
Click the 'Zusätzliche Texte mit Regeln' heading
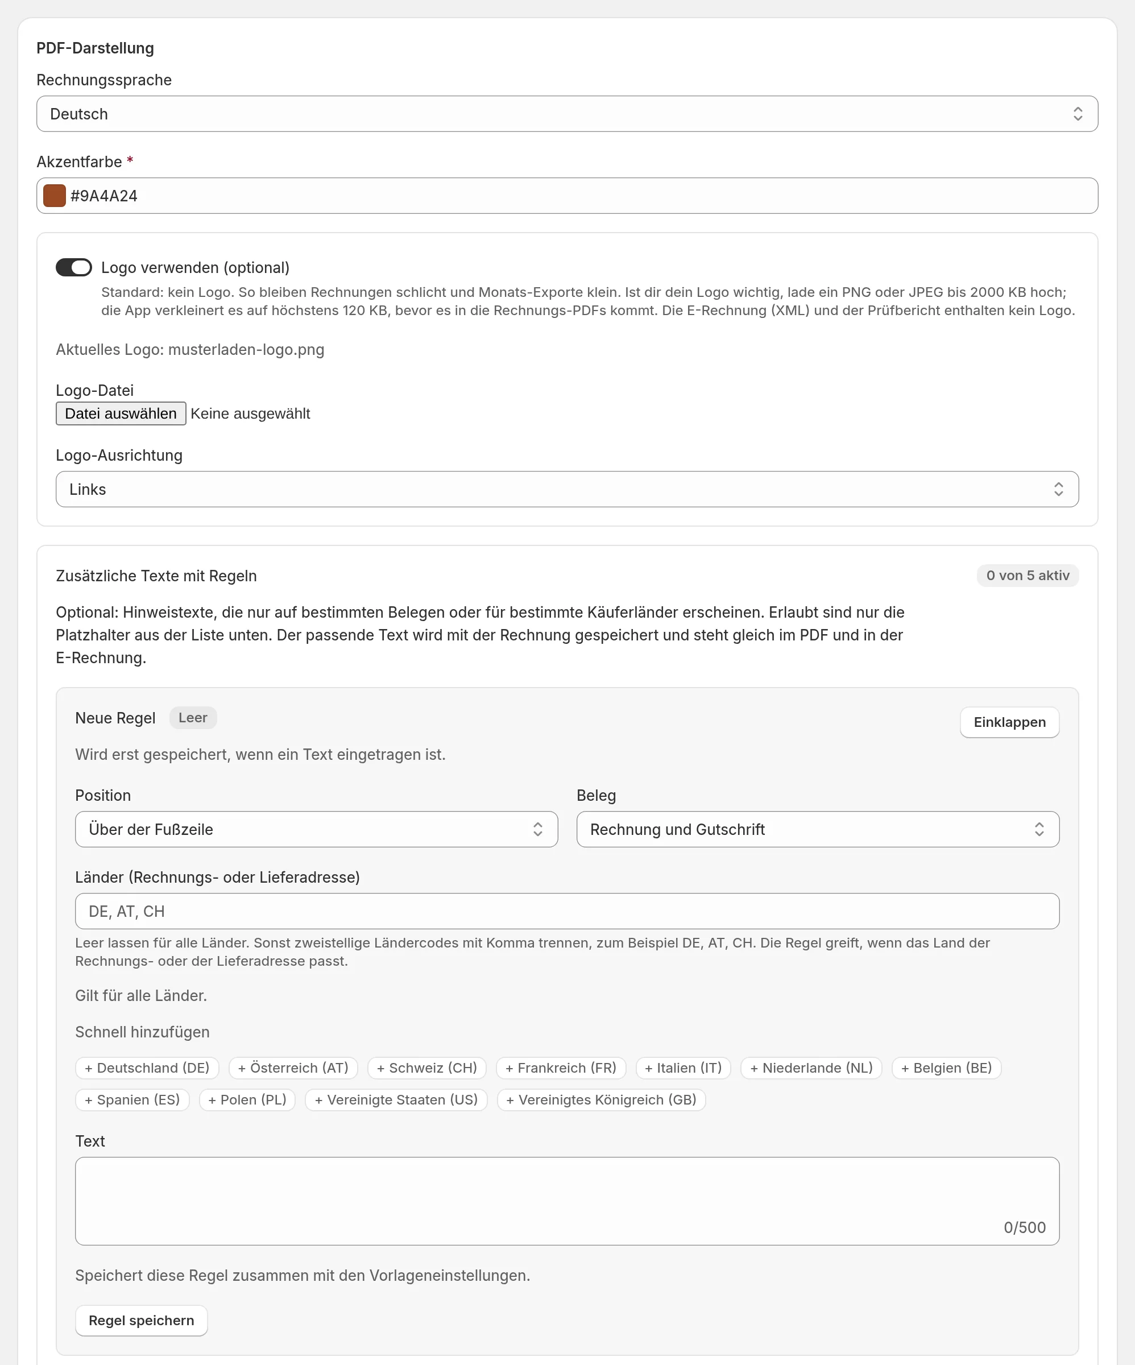point(156,576)
